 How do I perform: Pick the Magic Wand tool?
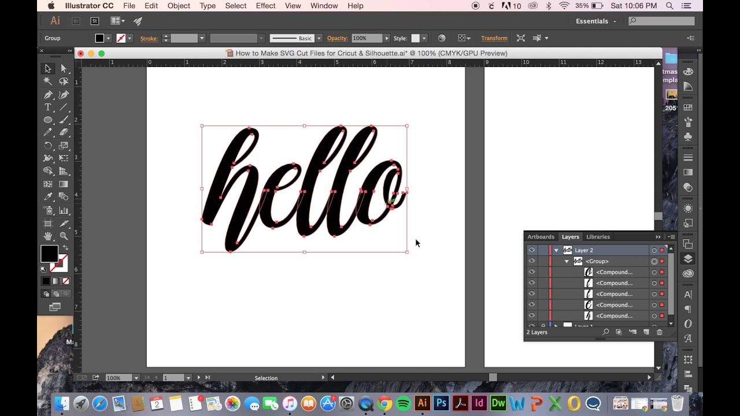click(47, 81)
